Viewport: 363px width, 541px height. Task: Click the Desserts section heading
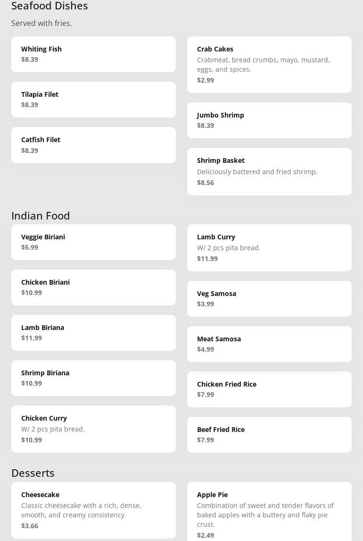tap(33, 473)
